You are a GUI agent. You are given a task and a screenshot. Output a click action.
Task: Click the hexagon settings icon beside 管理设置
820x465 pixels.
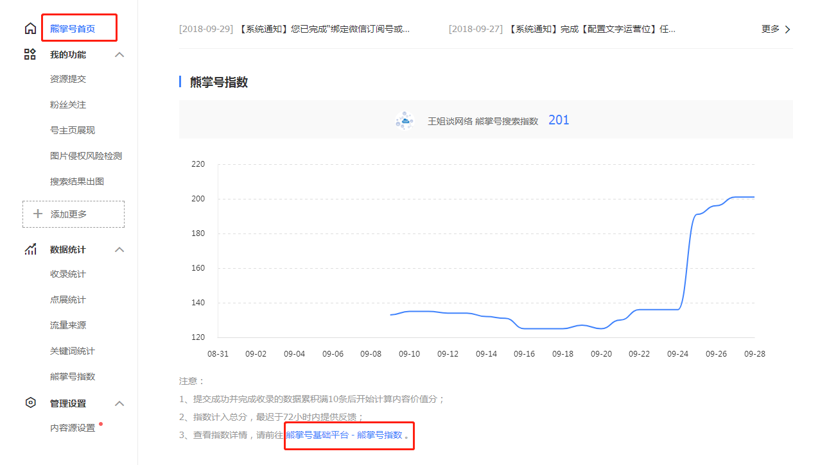tap(30, 403)
